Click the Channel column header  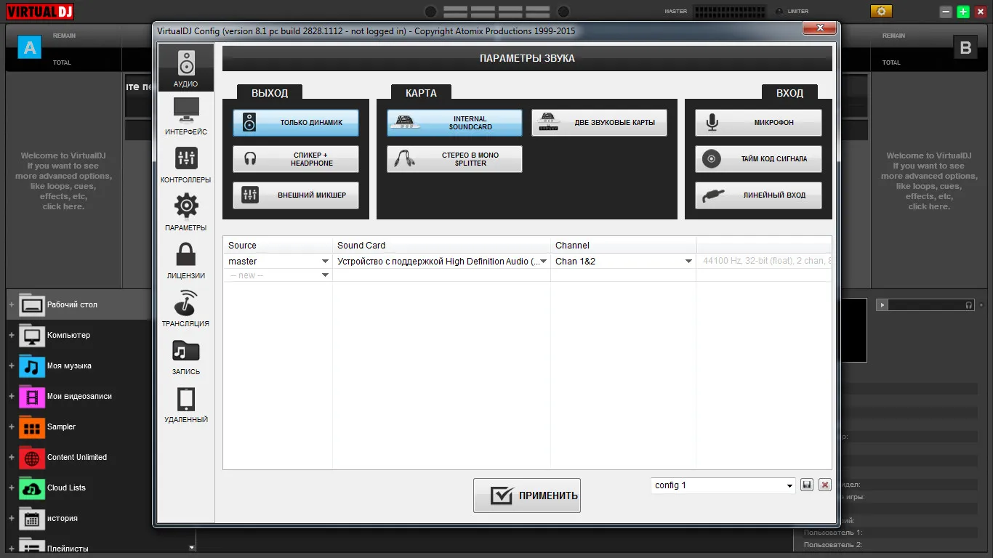point(623,246)
